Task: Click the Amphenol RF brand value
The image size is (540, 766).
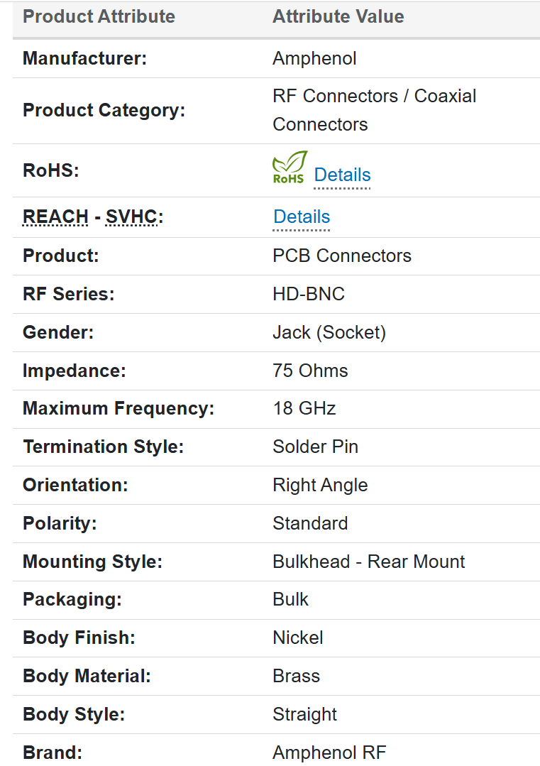Action: point(329,753)
